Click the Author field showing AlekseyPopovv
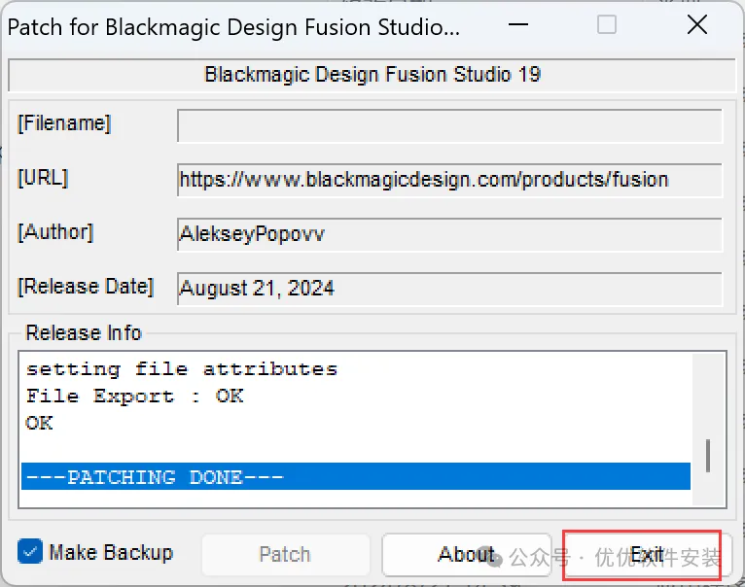This screenshot has height=587, width=745. (x=449, y=234)
